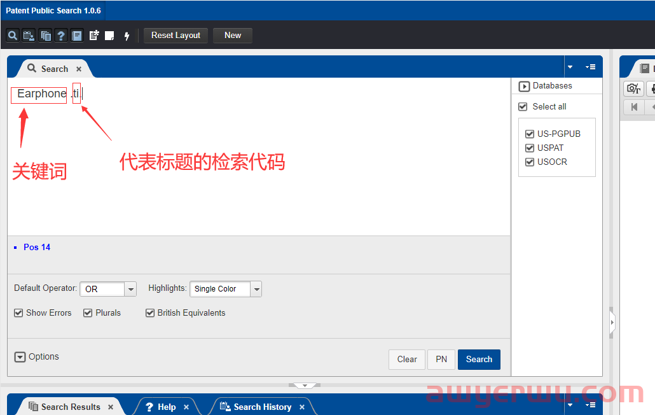Click the magnifier Search icon in the top toolbar

point(12,36)
